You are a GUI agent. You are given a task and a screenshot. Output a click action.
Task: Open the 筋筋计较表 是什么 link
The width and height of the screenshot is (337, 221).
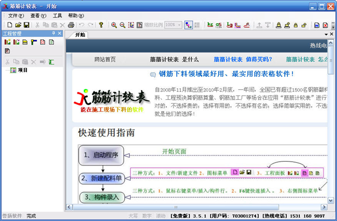[174, 59]
